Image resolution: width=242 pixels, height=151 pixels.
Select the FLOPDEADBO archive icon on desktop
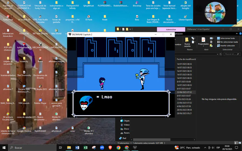click(x=105, y=4)
